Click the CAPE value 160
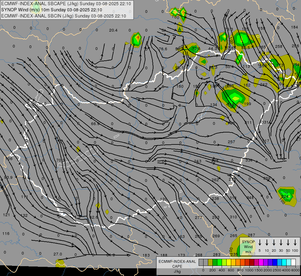Screen dimensions: 301x276 (180, 86)
